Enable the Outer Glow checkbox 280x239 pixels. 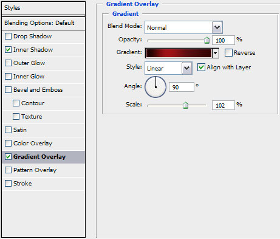click(x=8, y=63)
